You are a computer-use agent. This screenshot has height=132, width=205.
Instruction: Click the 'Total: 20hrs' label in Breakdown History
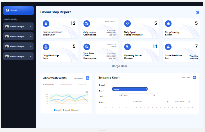pos(186,78)
